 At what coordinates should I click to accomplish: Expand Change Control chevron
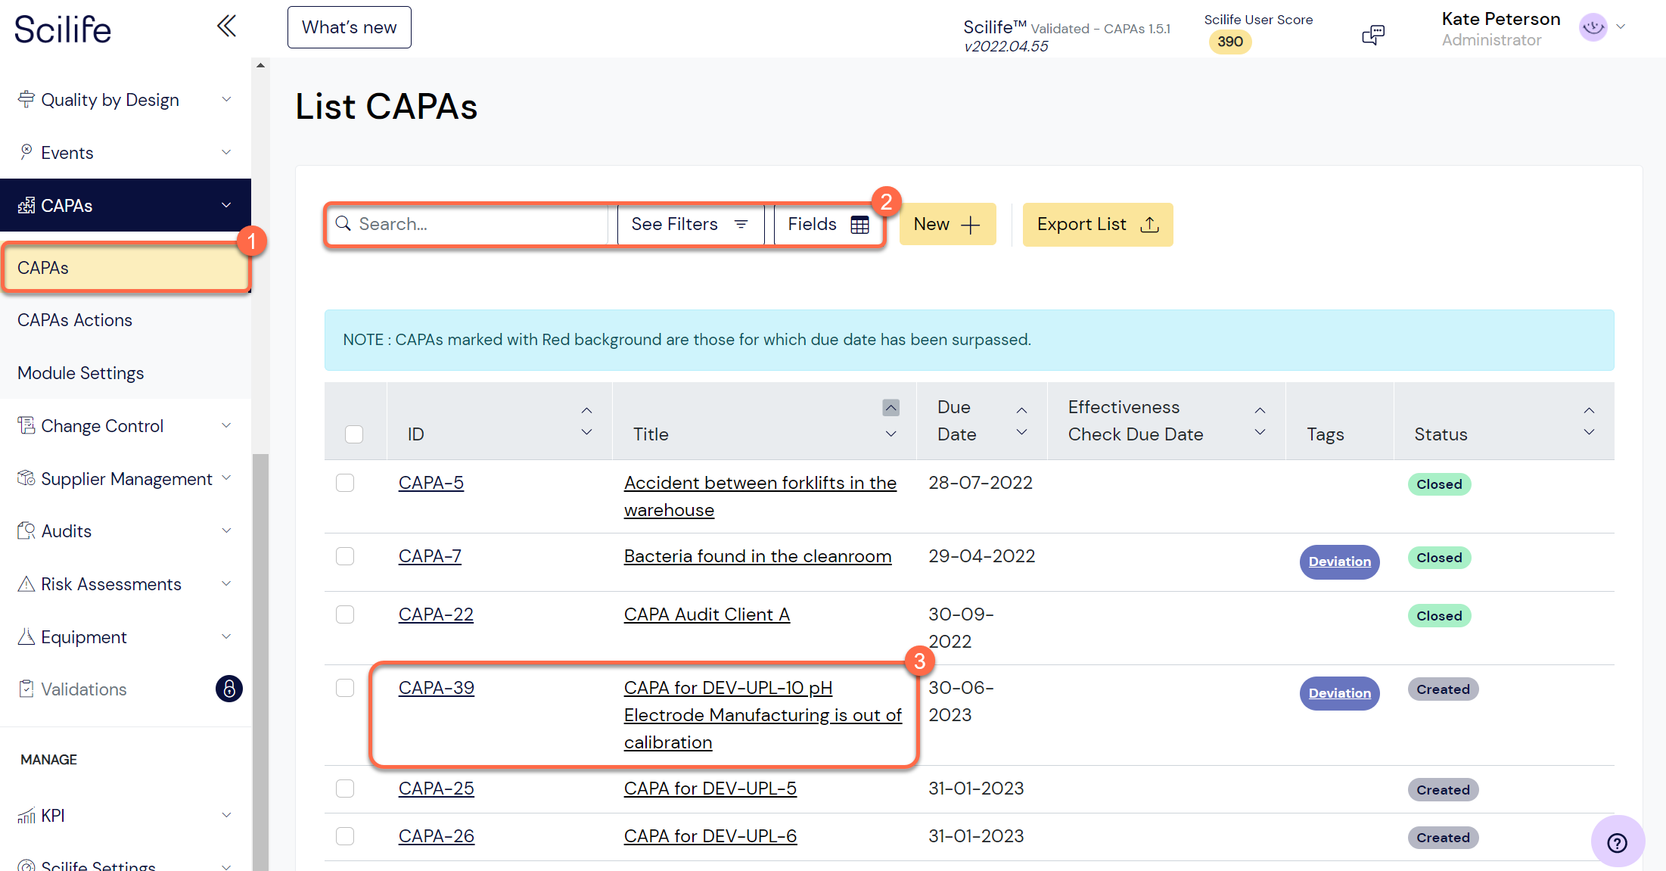click(x=226, y=425)
